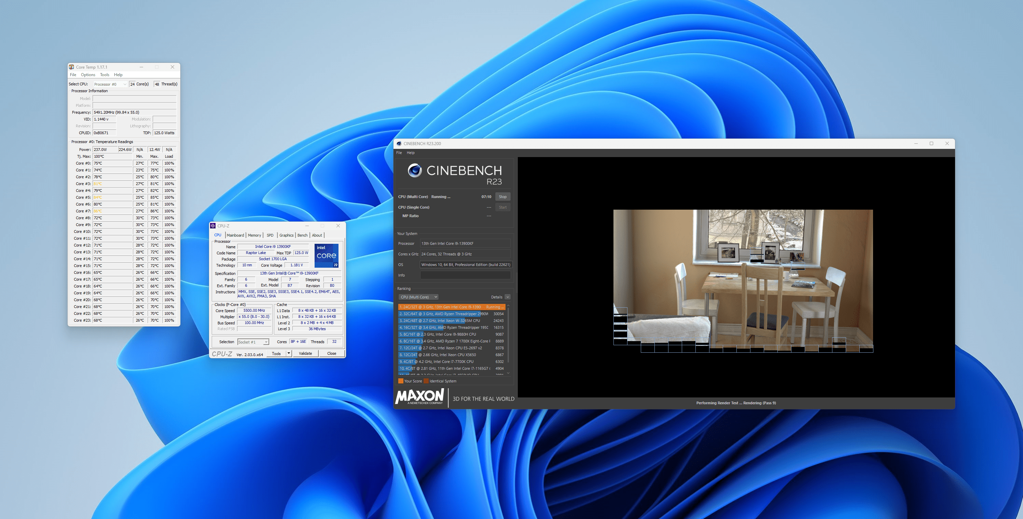Click the orange Your Score legend swatch

click(401, 381)
